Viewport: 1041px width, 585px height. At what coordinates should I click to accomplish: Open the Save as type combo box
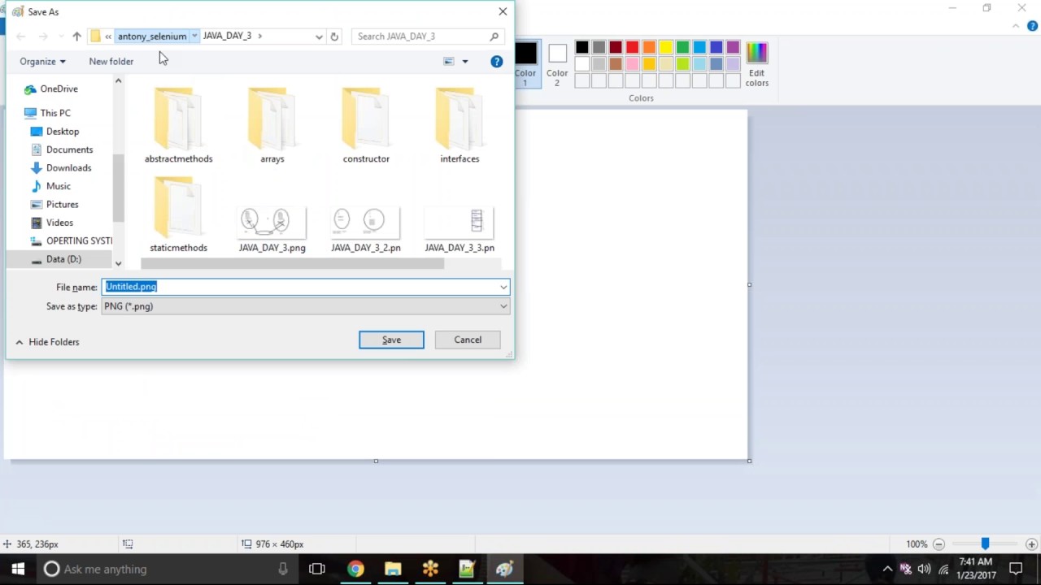coord(306,306)
